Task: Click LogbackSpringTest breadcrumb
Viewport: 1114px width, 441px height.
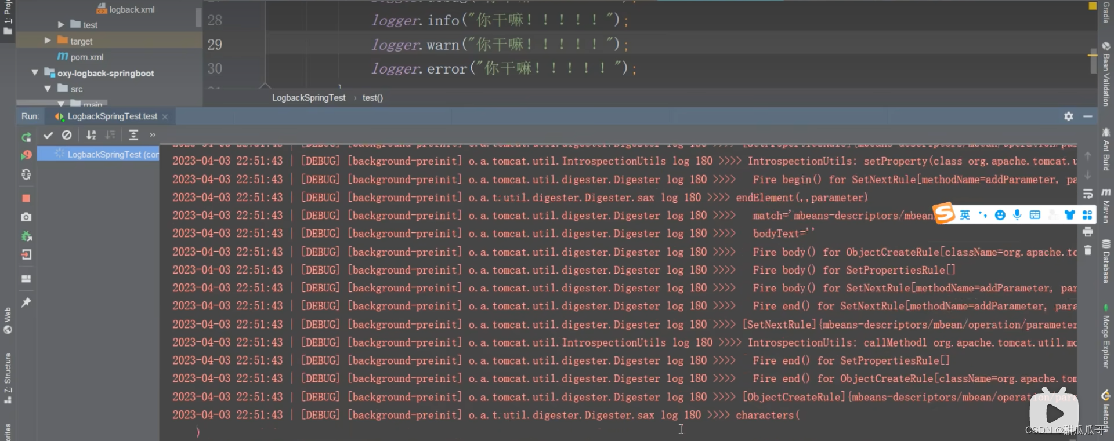Action: pyautogui.click(x=309, y=98)
